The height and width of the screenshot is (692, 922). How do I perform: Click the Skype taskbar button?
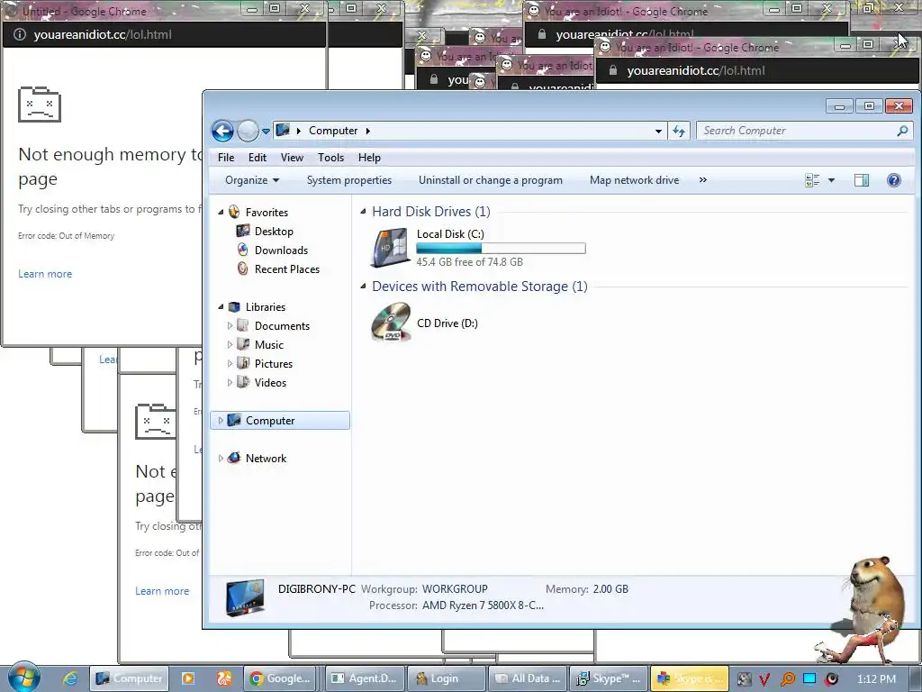coord(608,678)
